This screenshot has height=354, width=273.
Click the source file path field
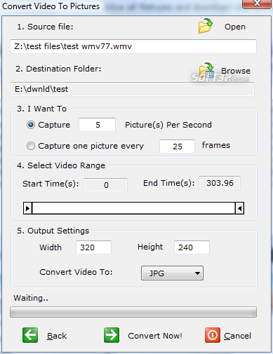click(x=133, y=46)
